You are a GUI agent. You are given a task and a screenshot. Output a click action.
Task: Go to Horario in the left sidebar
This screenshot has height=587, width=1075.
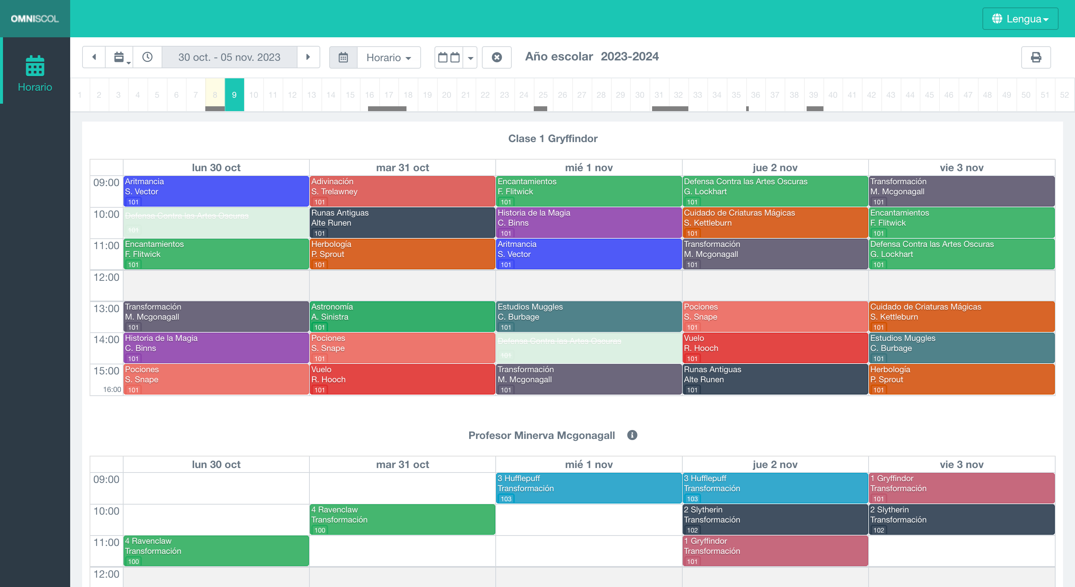(35, 87)
